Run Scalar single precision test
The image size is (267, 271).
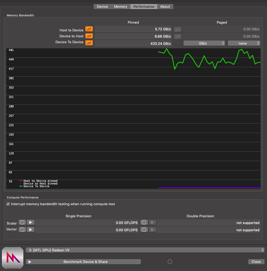[31, 222]
